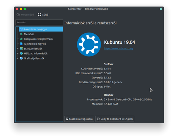Click the Memória icon
Screen dimensions: 178x139
tap(22, 34)
